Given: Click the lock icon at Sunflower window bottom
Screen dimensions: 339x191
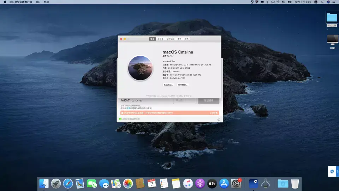Looking at the screenshot, I should coord(219,119).
